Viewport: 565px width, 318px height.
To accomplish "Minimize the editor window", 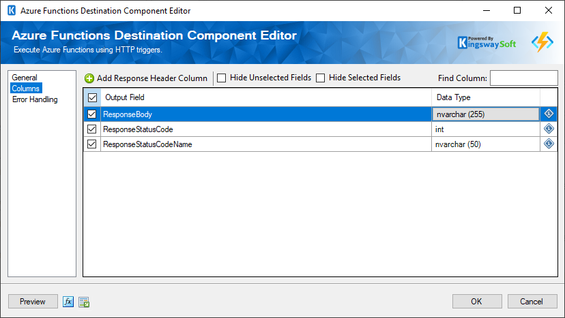I will point(487,10).
